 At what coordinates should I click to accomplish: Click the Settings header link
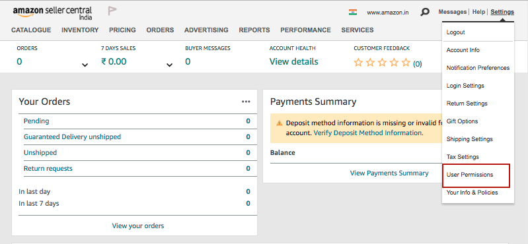click(502, 12)
